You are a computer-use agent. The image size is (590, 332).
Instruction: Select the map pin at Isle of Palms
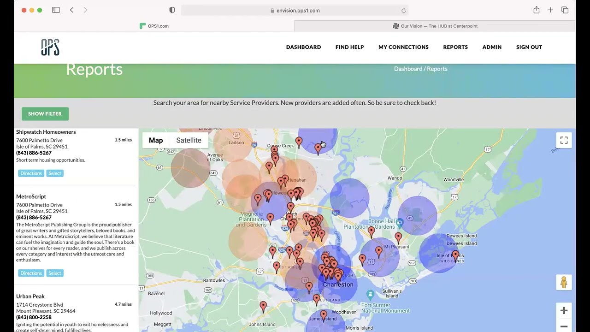(455, 256)
